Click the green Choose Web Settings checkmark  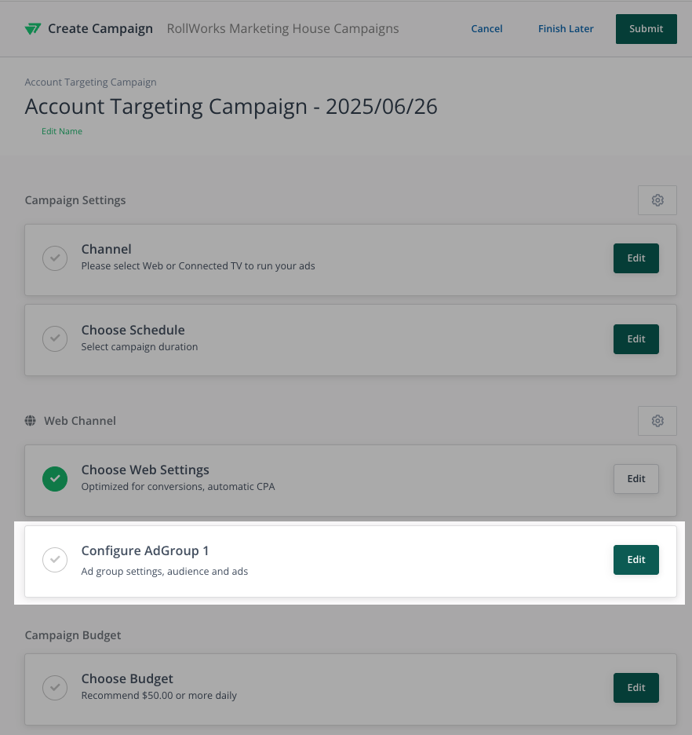[55, 478]
